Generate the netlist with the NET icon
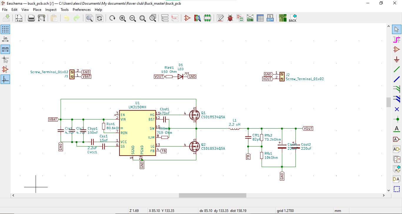The width and height of the screenshot is (402, 214). (250, 18)
